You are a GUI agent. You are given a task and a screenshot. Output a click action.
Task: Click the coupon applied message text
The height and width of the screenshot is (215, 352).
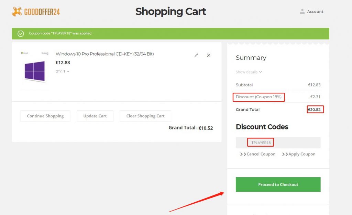(x=60, y=33)
